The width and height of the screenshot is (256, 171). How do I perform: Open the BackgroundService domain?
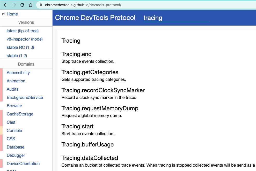[25, 97]
